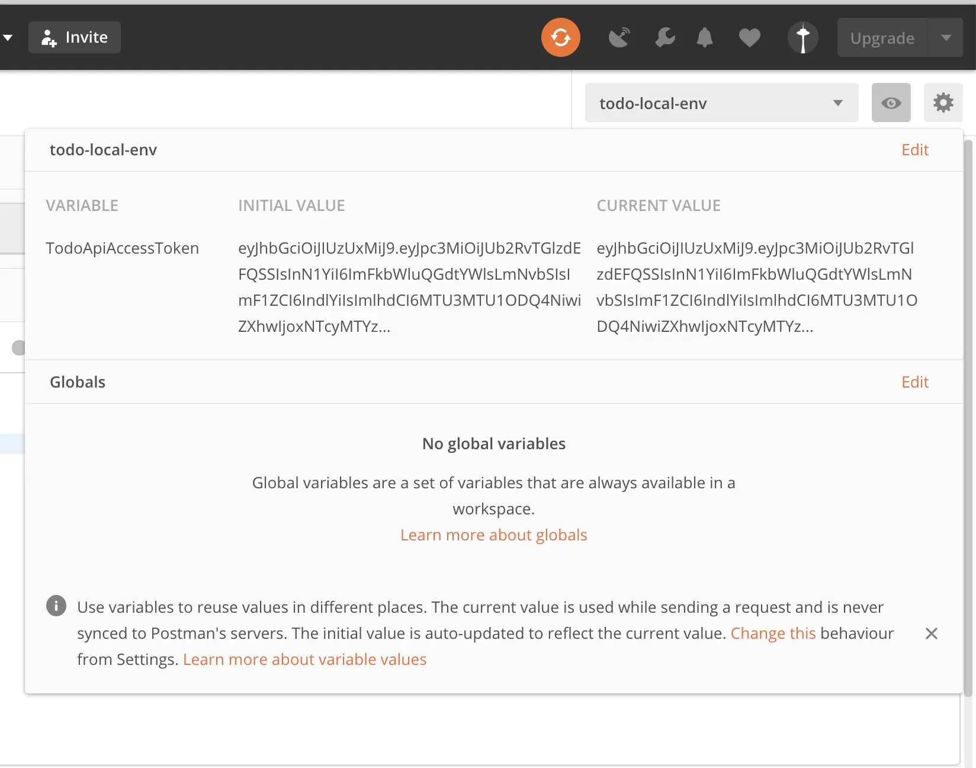Click the Invite button

(75, 37)
